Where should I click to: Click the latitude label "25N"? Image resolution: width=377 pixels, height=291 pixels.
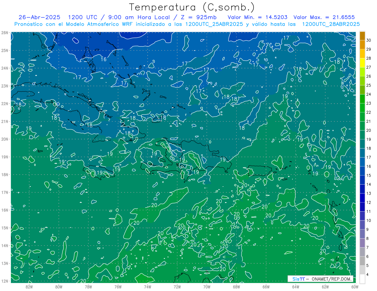(x=5, y=50)
